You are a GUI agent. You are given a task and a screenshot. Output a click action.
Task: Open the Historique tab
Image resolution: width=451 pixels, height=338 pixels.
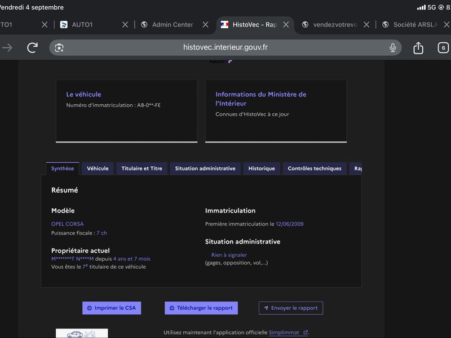click(262, 168)
